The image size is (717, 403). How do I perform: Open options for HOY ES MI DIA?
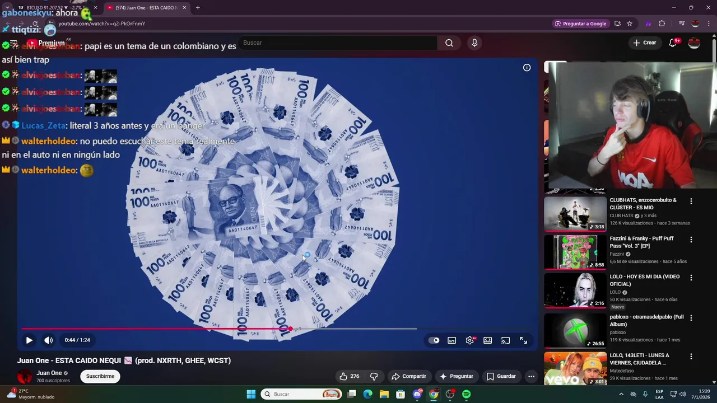(691, 278)
